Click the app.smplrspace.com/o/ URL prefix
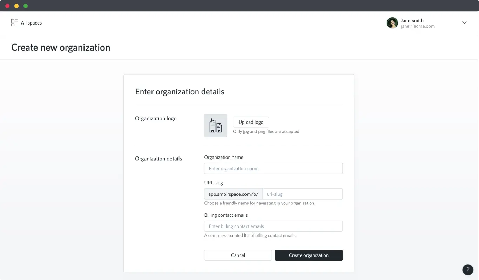This screenshot has height=280, width=479. tap(233, 194)
